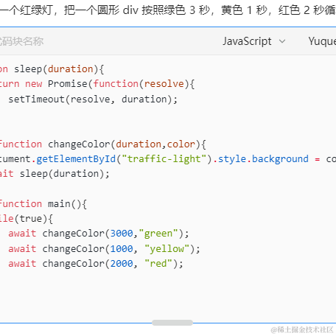Image resolution: width=336 pixels, height=336 pixels.
Task: Open the JavaScript language dropdown
Action: 254,41
